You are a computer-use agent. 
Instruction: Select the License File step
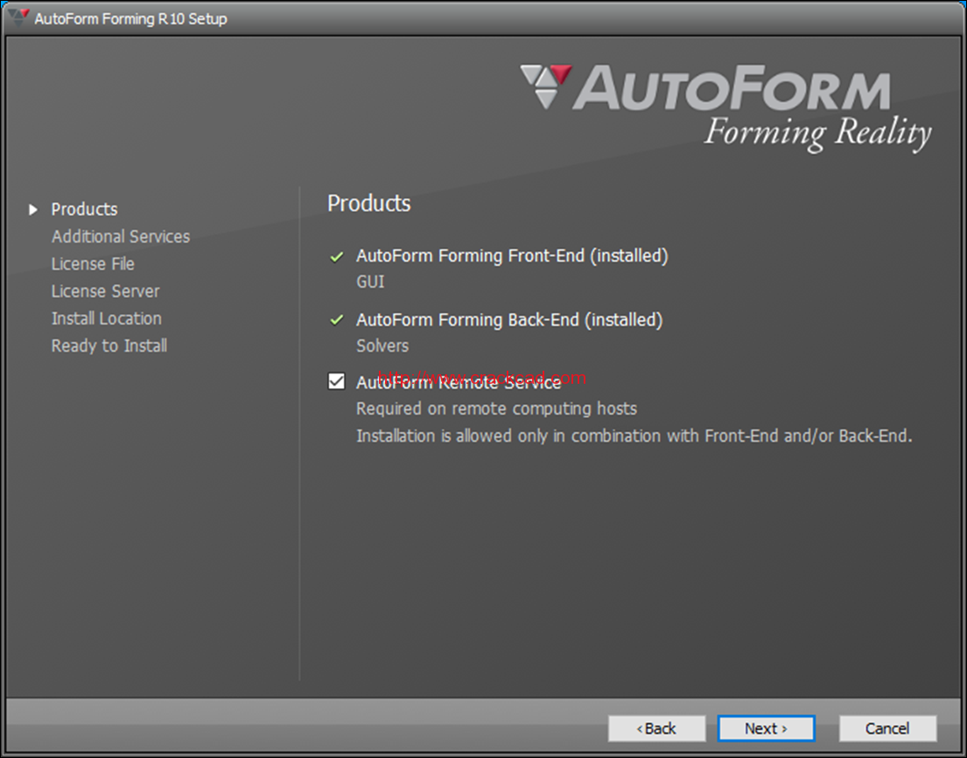point(93,264)
